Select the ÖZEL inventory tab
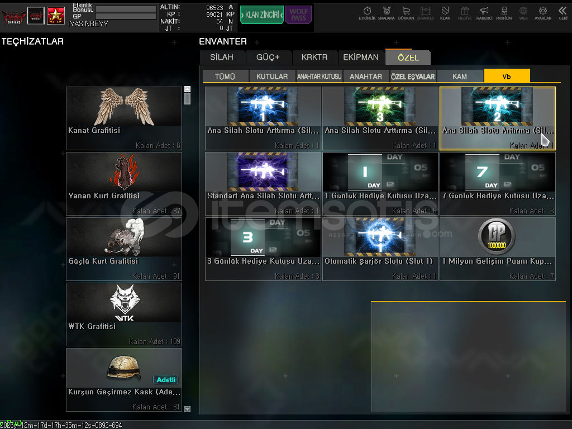Screen dimensions: 572x429 pyautogui.click(x=408, y=58)
